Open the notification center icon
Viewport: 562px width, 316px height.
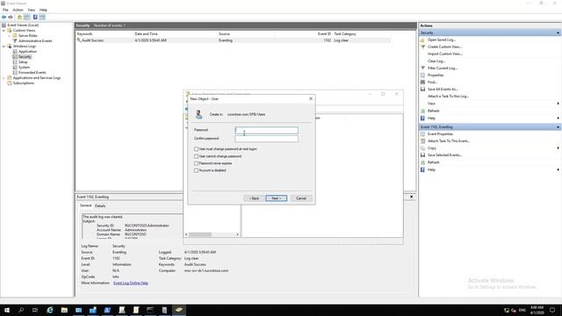coord(552,310)
